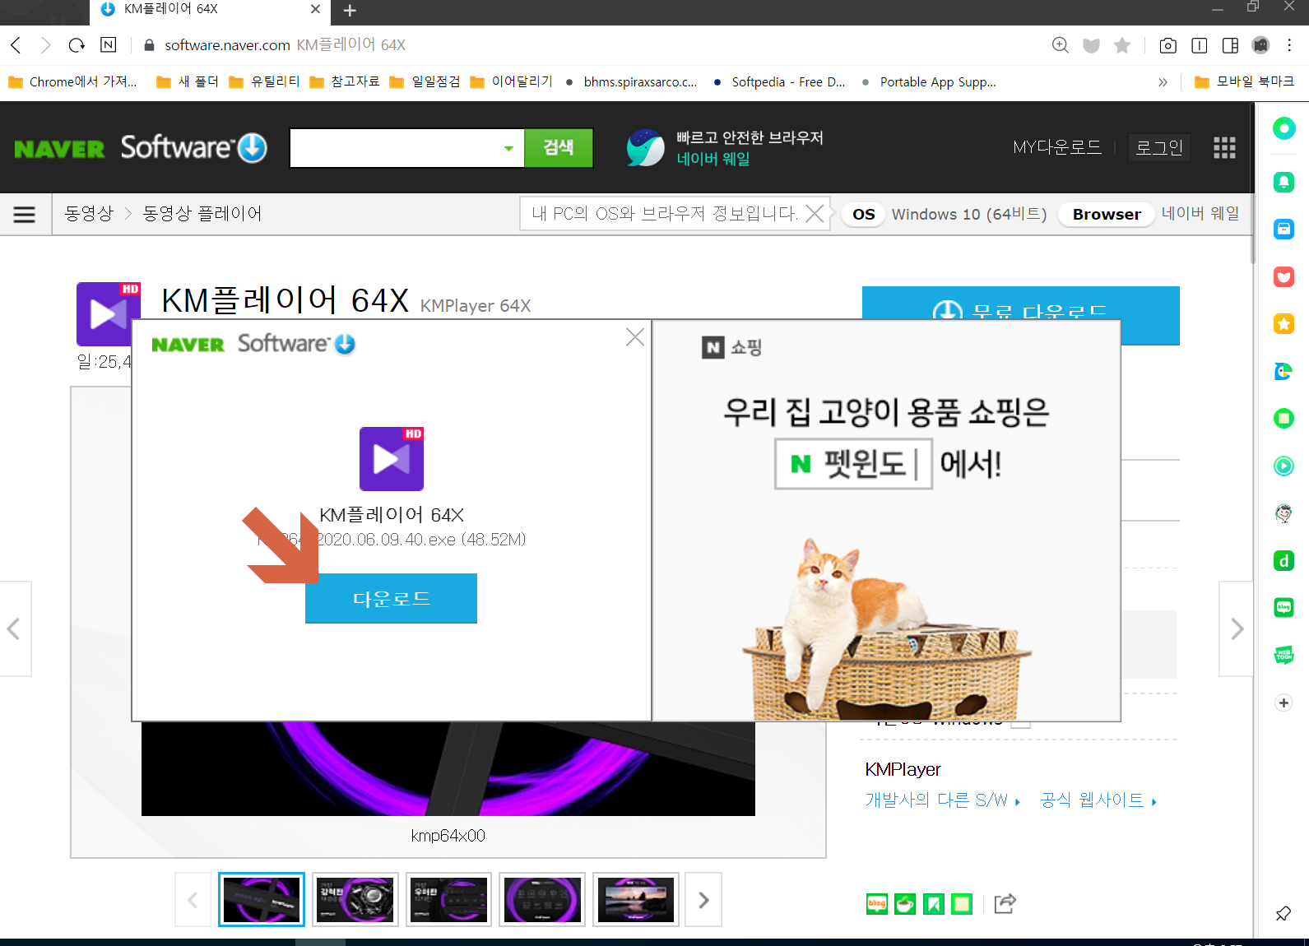Open green 'd' dictionary sidebar icon
1309x946 pixels.
[x=1283, y=561]
